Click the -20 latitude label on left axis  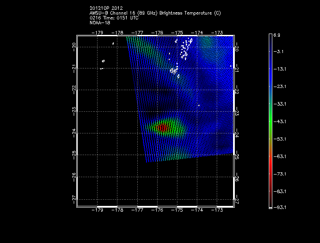(x=73, y=46)
